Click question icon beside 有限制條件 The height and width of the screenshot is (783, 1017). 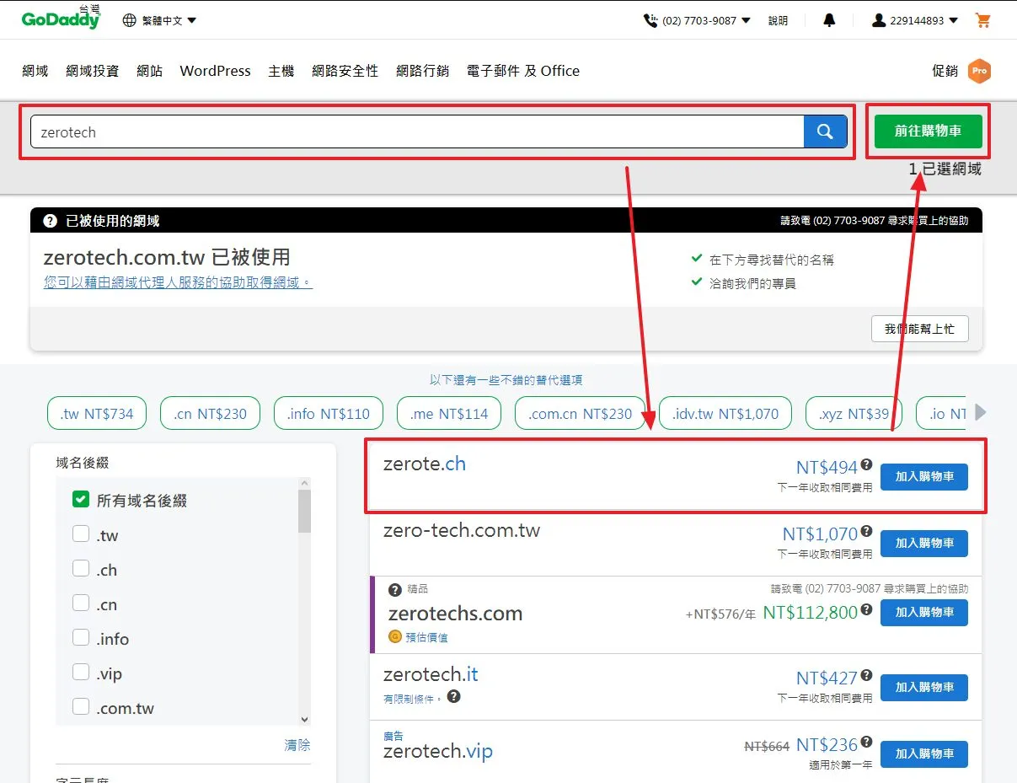454,696
